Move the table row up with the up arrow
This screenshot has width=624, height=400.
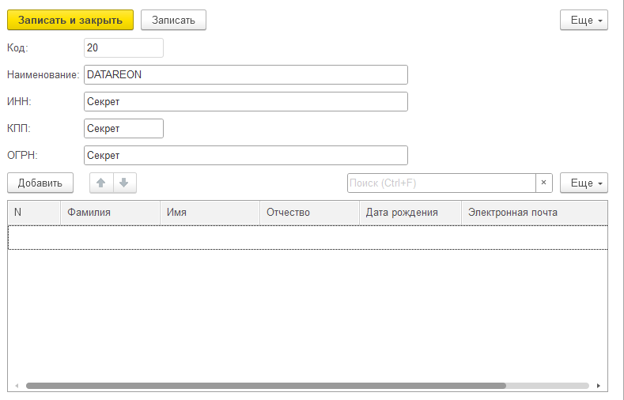[x=101, y=183]
